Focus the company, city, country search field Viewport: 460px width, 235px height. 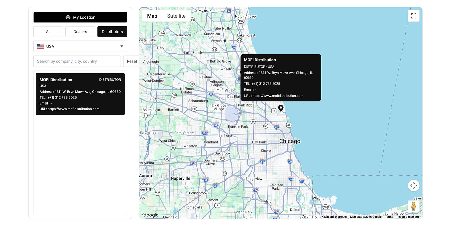click(77, 61)
